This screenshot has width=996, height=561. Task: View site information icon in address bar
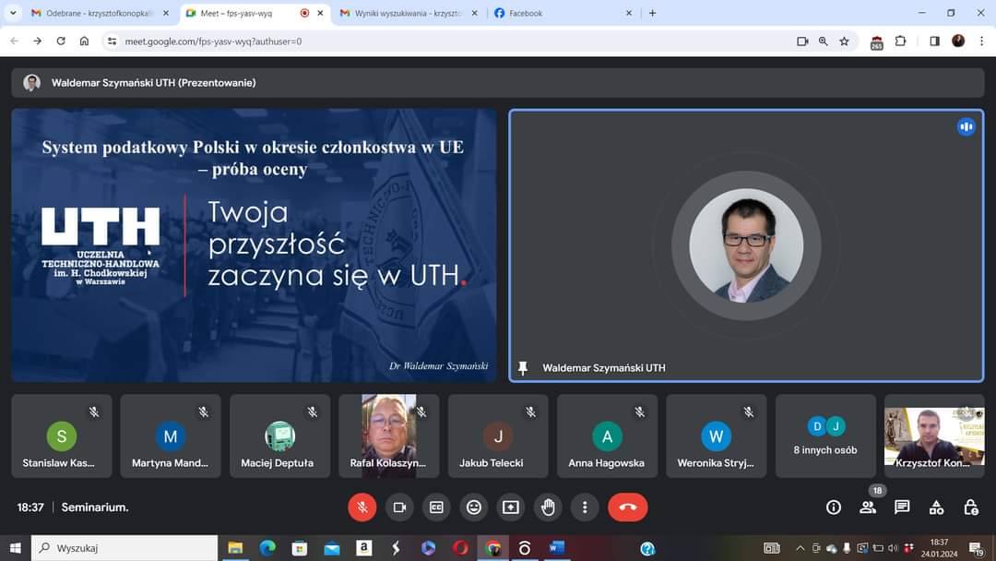click(x=112, y=42)
